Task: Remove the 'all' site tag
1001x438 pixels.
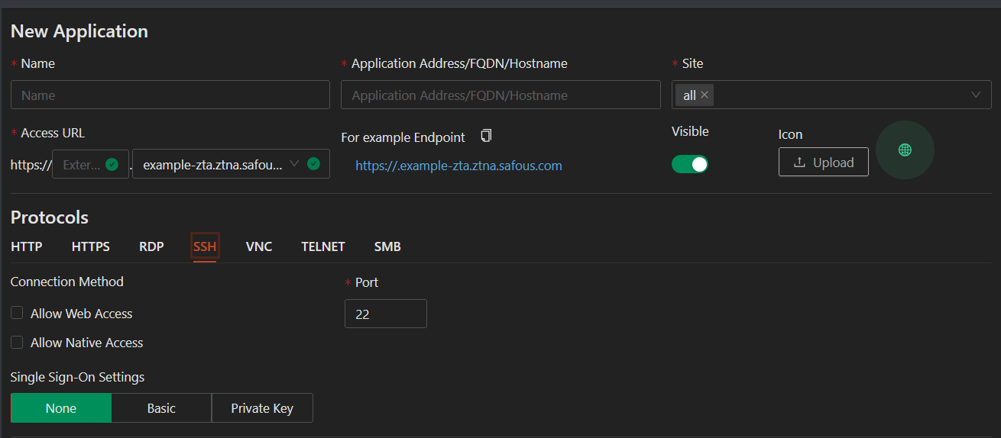Action: [705, 95]
